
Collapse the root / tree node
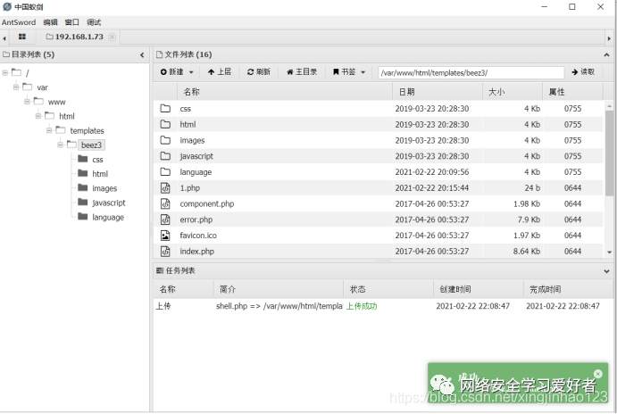click(4, 73)
